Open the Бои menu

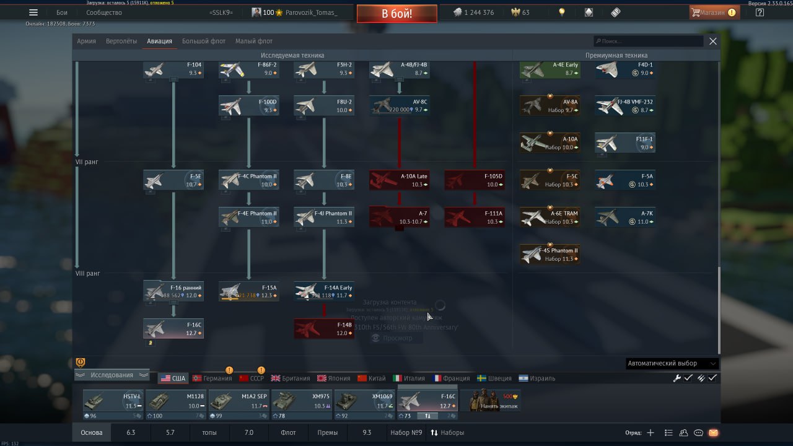[62, 12]
